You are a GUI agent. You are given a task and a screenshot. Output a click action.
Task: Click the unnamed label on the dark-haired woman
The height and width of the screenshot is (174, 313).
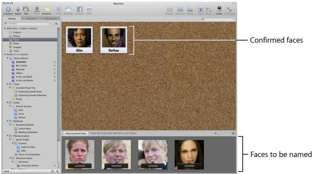click(189, 166)
